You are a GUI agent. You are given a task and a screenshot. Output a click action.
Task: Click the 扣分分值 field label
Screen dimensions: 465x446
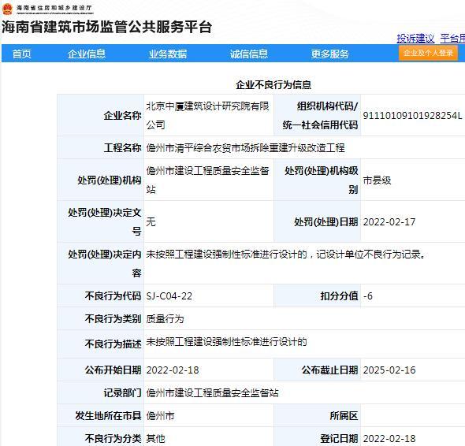(339, 296)
